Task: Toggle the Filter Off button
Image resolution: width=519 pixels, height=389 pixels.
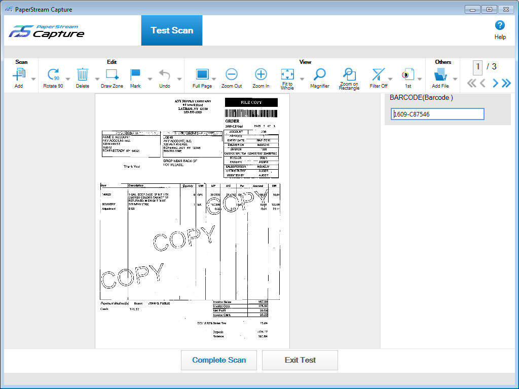Action: 378,75
